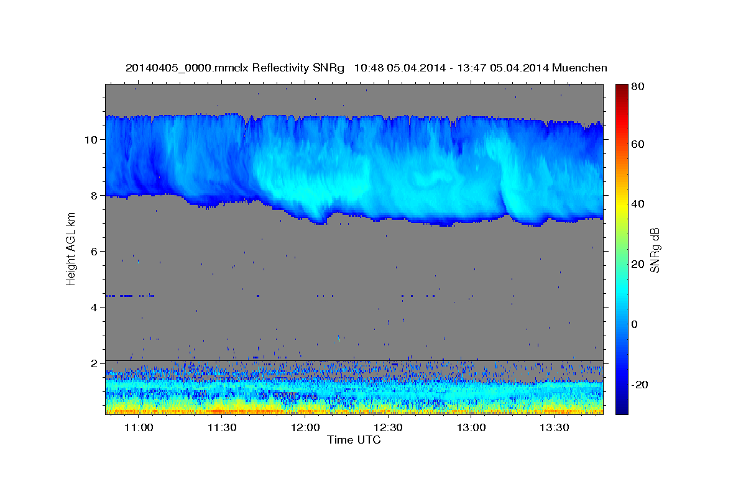Click the colorbar value label 80
The height and width of the screenshot is (497, 746).
click(638, 87)
